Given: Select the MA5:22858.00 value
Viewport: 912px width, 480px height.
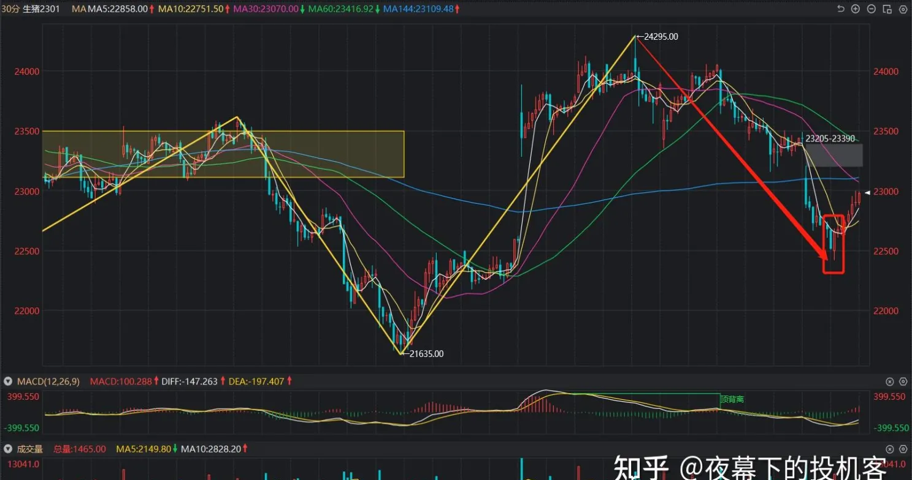Looking at the screenshot, I should pyautogui.click(x=118, y=9).
